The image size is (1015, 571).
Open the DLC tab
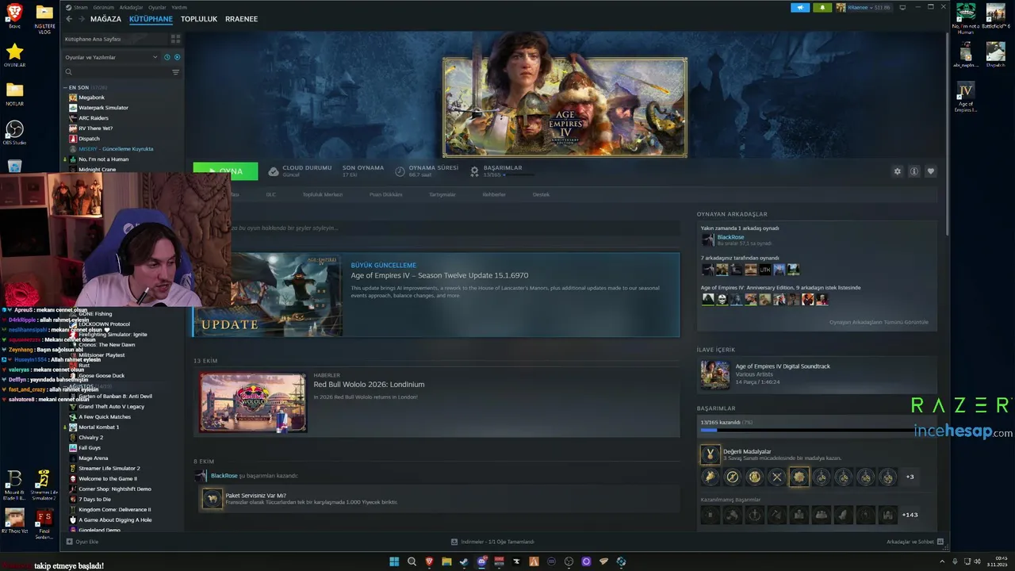click(x=270, y=194)
